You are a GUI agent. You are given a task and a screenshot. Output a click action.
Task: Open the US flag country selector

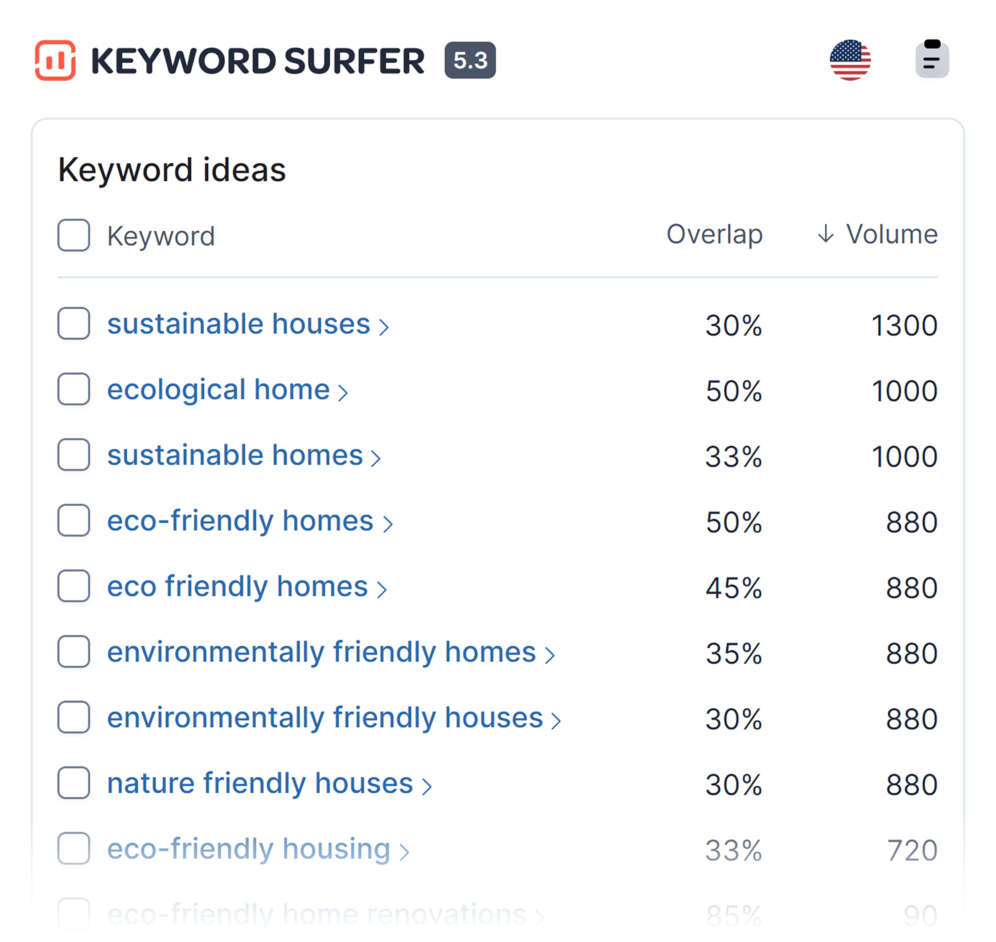(851, 60)
